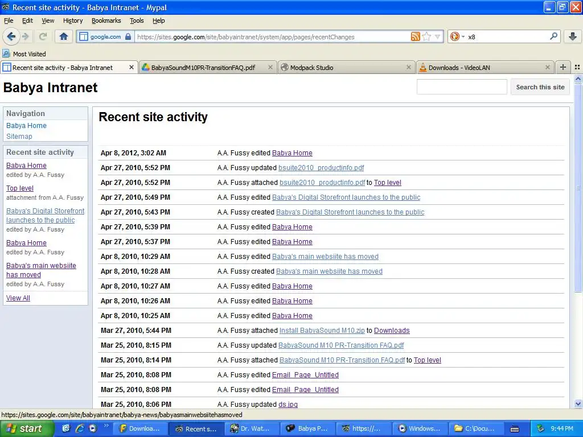The width and height of the screenshot is (583, 437).
Task: Launch Internet Explorer from quick launch
Action: pos(79,428)
